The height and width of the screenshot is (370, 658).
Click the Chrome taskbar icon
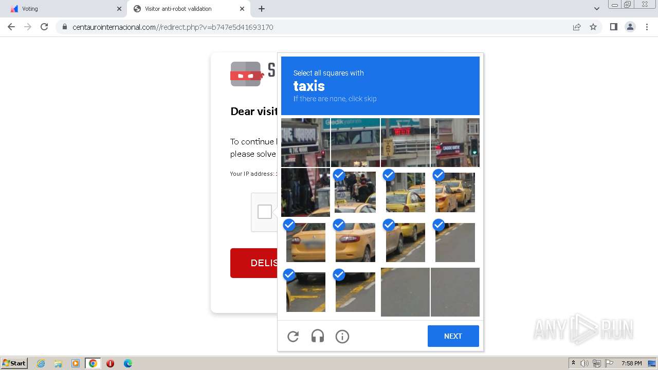(93, 363)
